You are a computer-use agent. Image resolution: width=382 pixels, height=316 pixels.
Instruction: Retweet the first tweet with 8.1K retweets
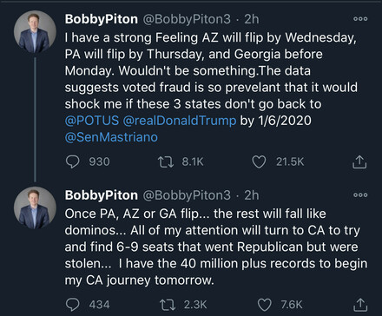pos(166,162)
